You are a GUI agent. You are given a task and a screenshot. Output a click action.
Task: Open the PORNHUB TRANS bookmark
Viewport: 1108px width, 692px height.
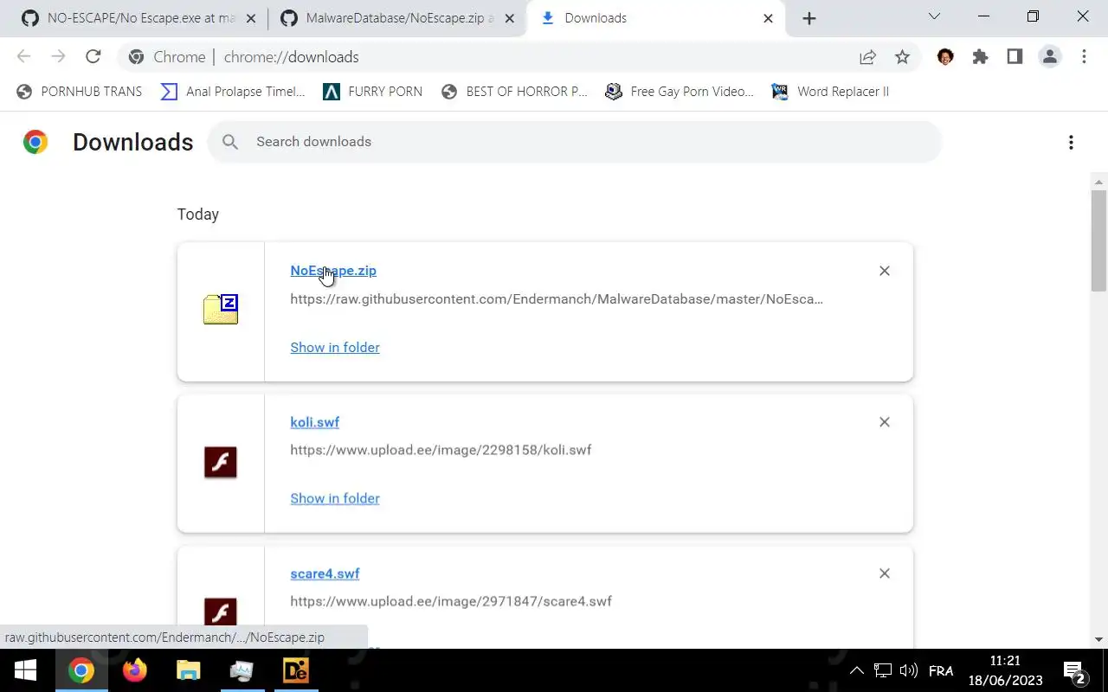(x=79, y=92)
